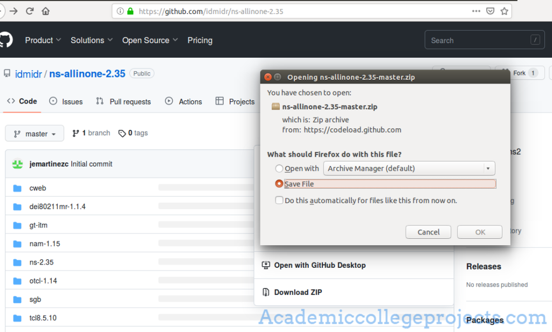
Task: Click the gt-itm folder icon
Action: coord(17,225)
